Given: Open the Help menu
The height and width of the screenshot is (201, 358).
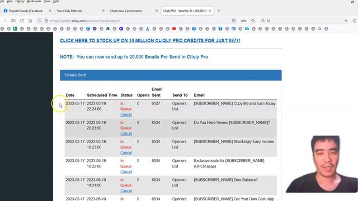Looking at the screenshot, I should pos(56,1).
